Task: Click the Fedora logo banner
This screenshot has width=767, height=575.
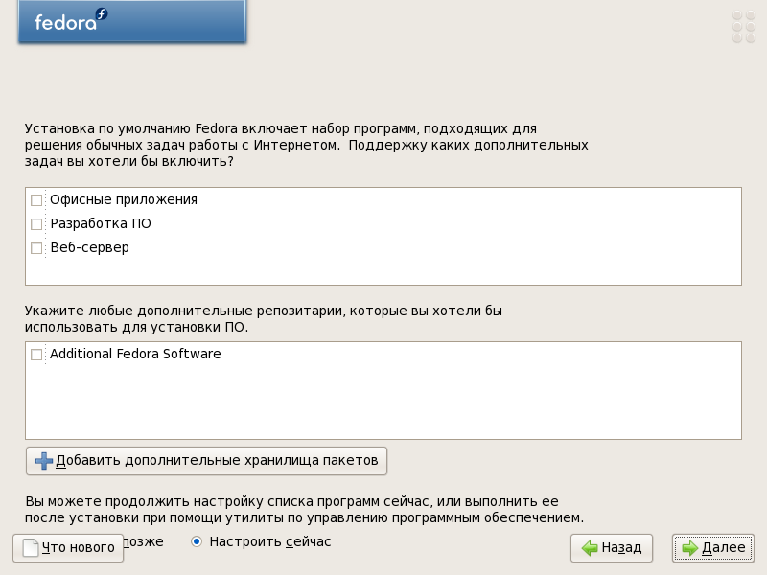Action: tap(132, 21)
